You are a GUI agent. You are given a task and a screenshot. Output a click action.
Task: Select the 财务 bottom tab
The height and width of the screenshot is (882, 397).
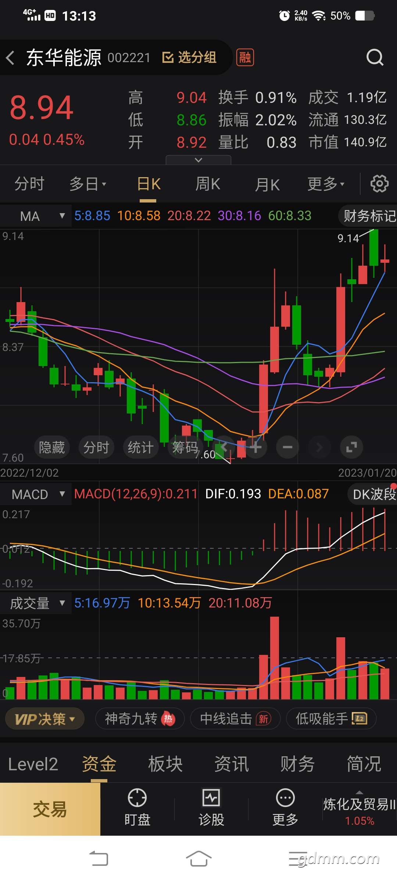pyautogui.click(x=297, y=764)
